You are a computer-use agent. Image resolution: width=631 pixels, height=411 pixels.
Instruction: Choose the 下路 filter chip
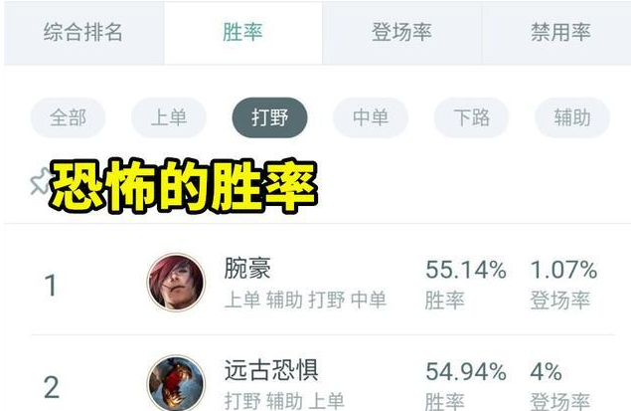[x=472, y=117]
